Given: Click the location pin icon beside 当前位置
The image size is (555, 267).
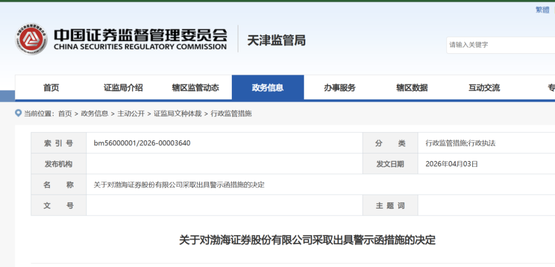Looking at the screenshot, I should [18, 113].
